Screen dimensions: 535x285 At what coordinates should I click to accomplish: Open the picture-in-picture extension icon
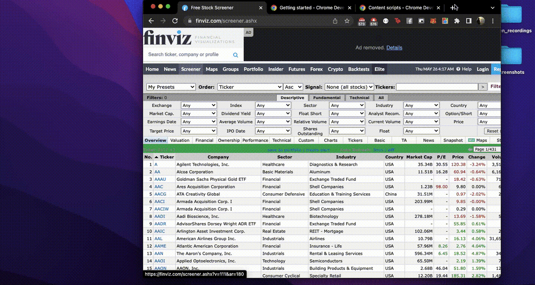point(421,21)
